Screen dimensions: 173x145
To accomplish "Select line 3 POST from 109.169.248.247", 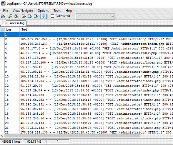I will pos(86,44).
